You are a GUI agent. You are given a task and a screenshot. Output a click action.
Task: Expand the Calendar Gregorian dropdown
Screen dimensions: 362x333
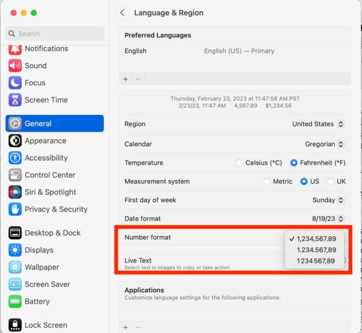click(324, 144)
